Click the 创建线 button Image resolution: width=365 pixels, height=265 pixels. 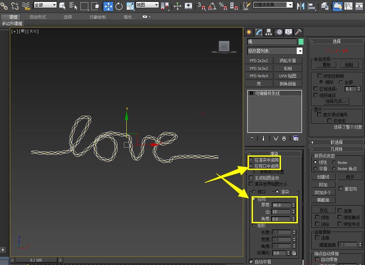(322, 177)
